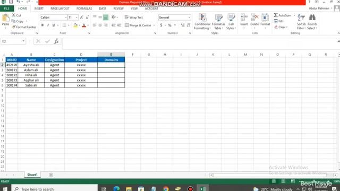Switch to the FORMULAS tab

click(x=84, y=8)
